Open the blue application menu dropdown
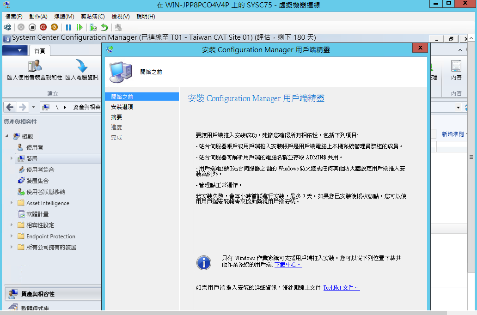Viewport: 477px width, 315px height. pos(15,50)
